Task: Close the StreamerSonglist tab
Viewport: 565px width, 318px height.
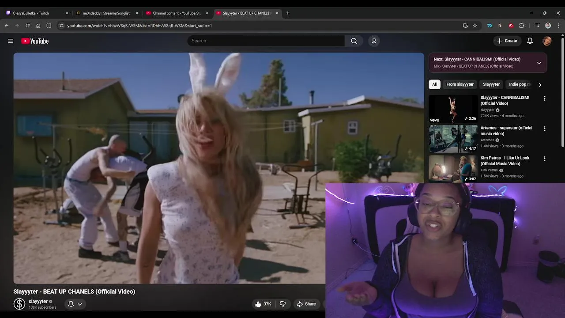Action: coord(137,13)
